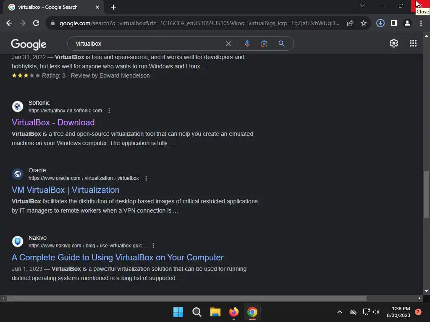Open Windows Start menu
This screenshot has width=430, height=322.
(x=178, y=312)
